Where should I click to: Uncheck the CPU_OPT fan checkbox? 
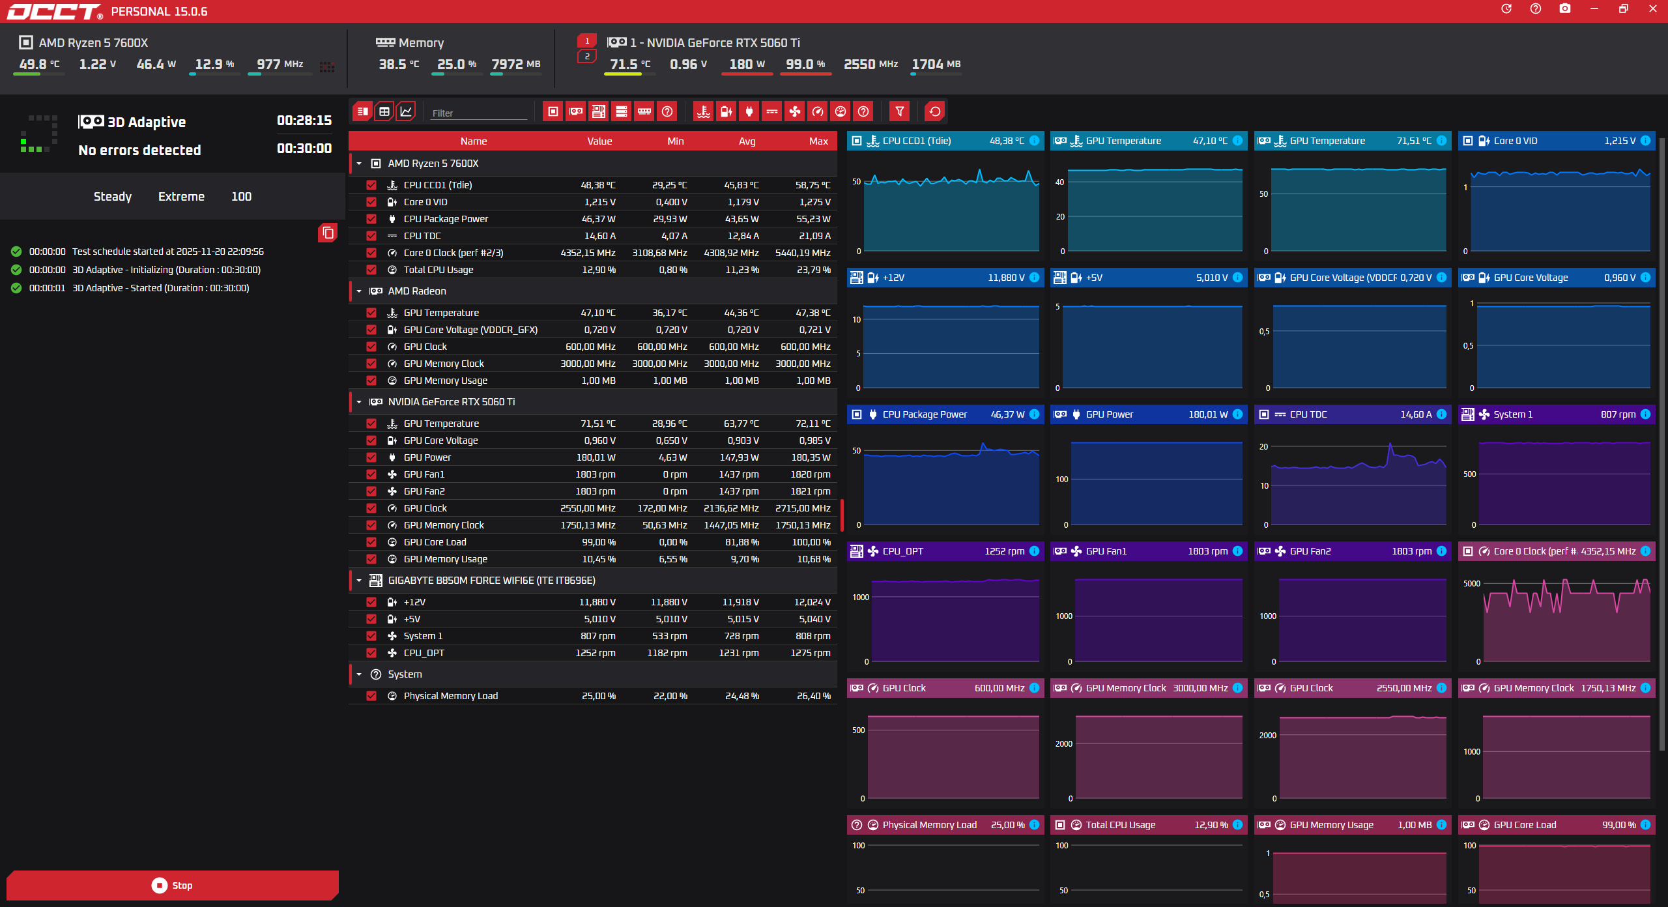[371, 653]
